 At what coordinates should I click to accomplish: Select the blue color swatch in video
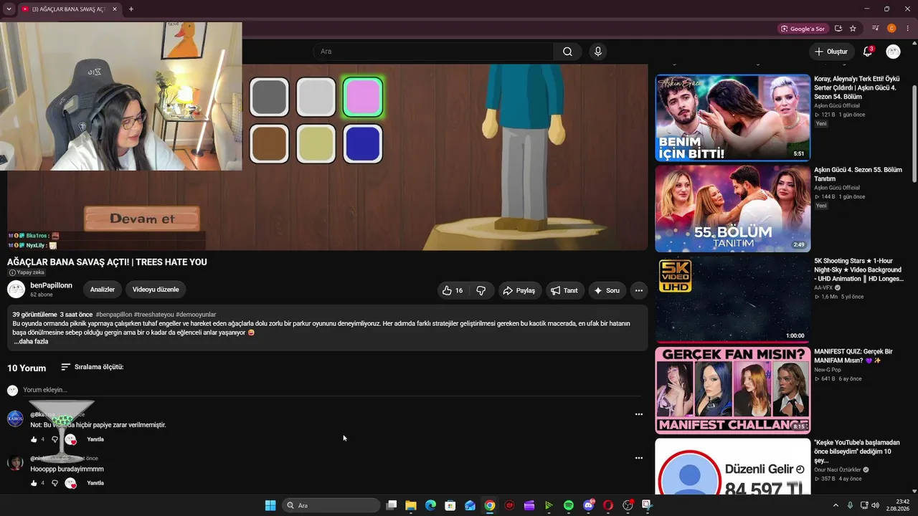pos(363,143)
